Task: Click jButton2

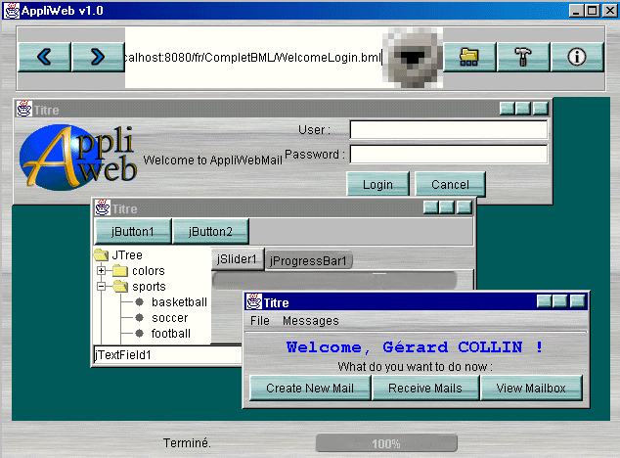Action: (x=210, y=231)
